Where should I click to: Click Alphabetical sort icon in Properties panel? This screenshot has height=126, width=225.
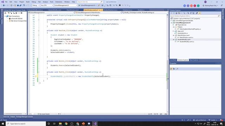click(x=174, y=69)
